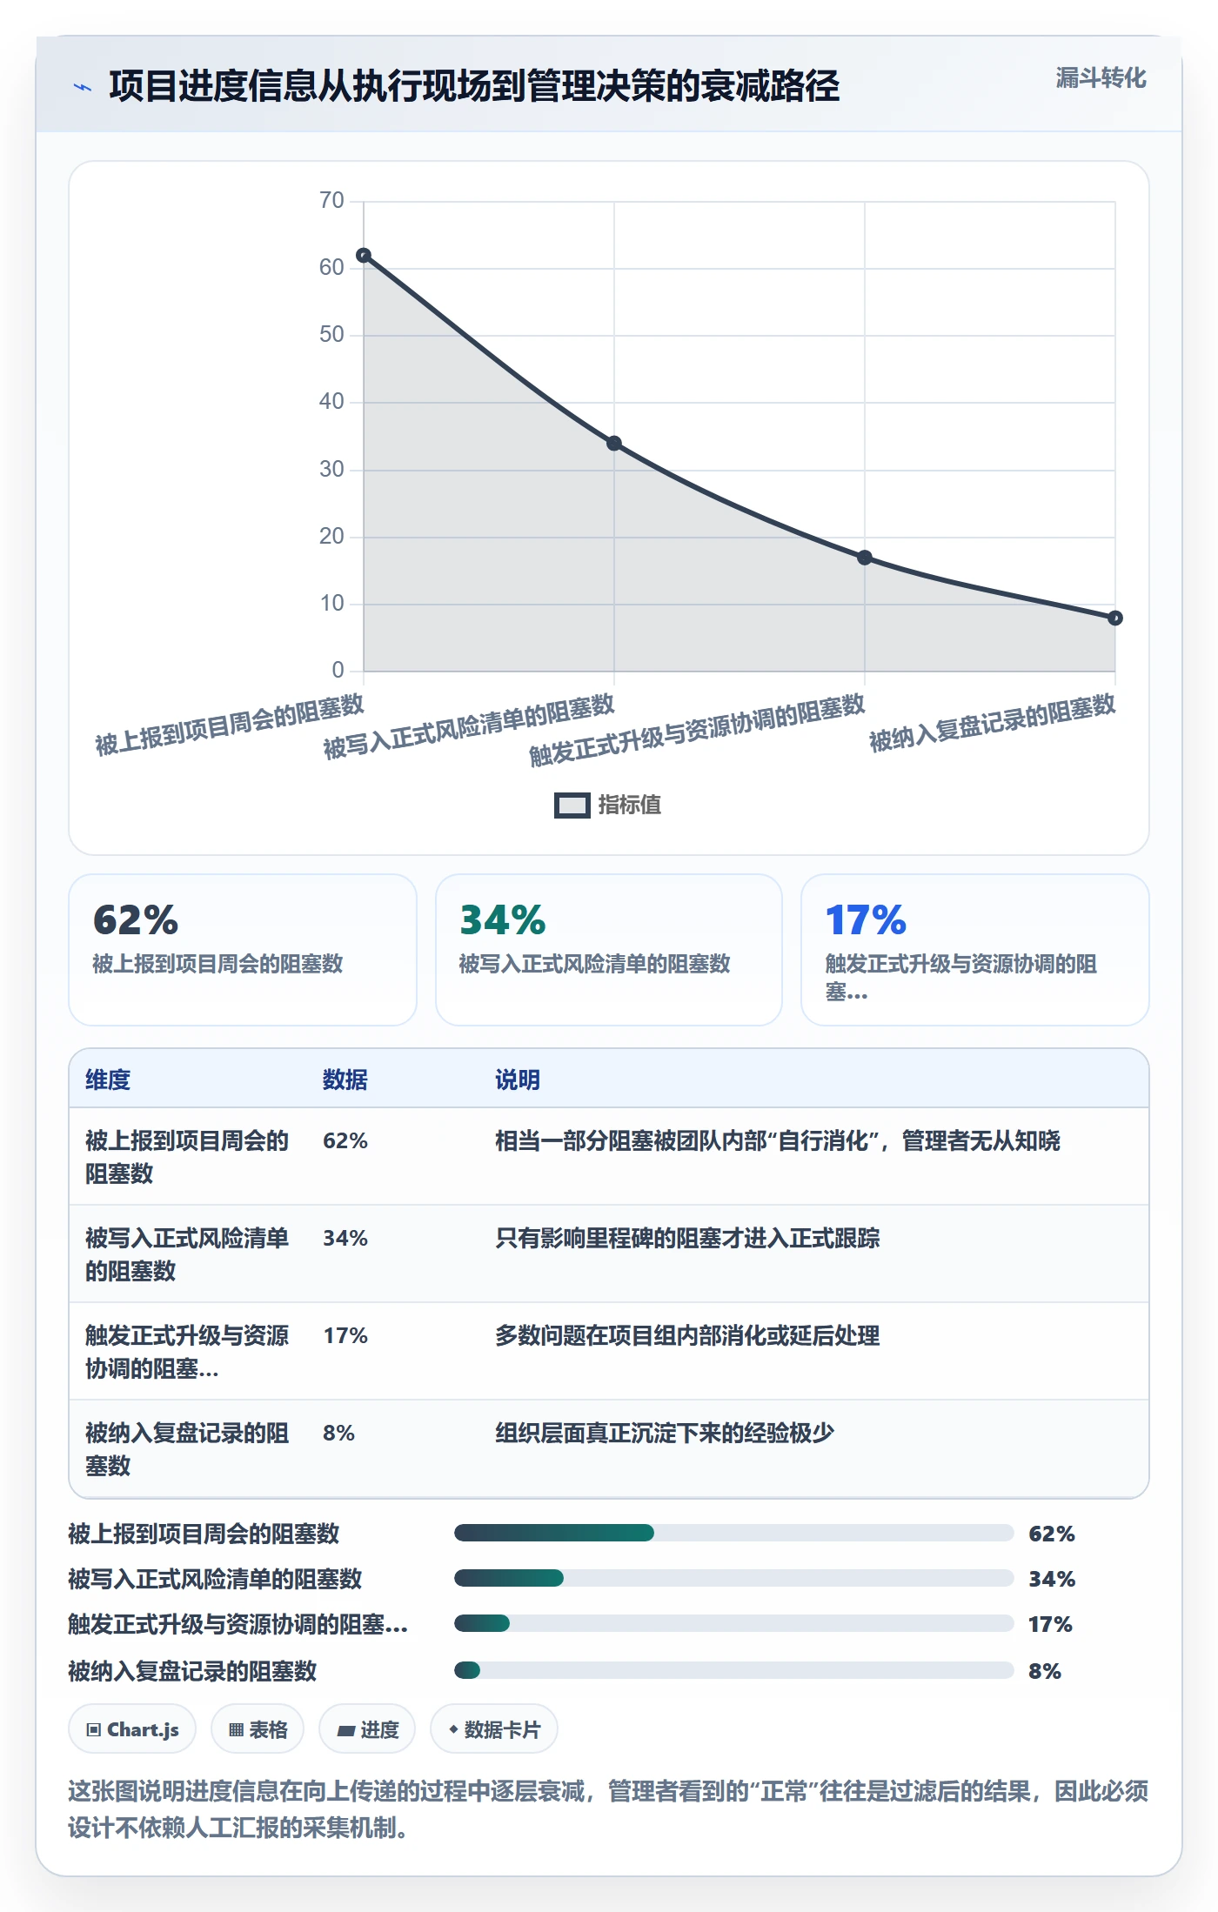This screenshot has width=1218, height=1912.
Task: Click the axis label 触发正式升级与资源协调的阻塞数
Action: pos(697,731)
